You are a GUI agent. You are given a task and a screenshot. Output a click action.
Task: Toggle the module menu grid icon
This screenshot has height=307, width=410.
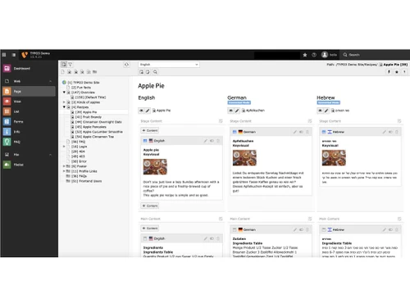coord(4,55)
